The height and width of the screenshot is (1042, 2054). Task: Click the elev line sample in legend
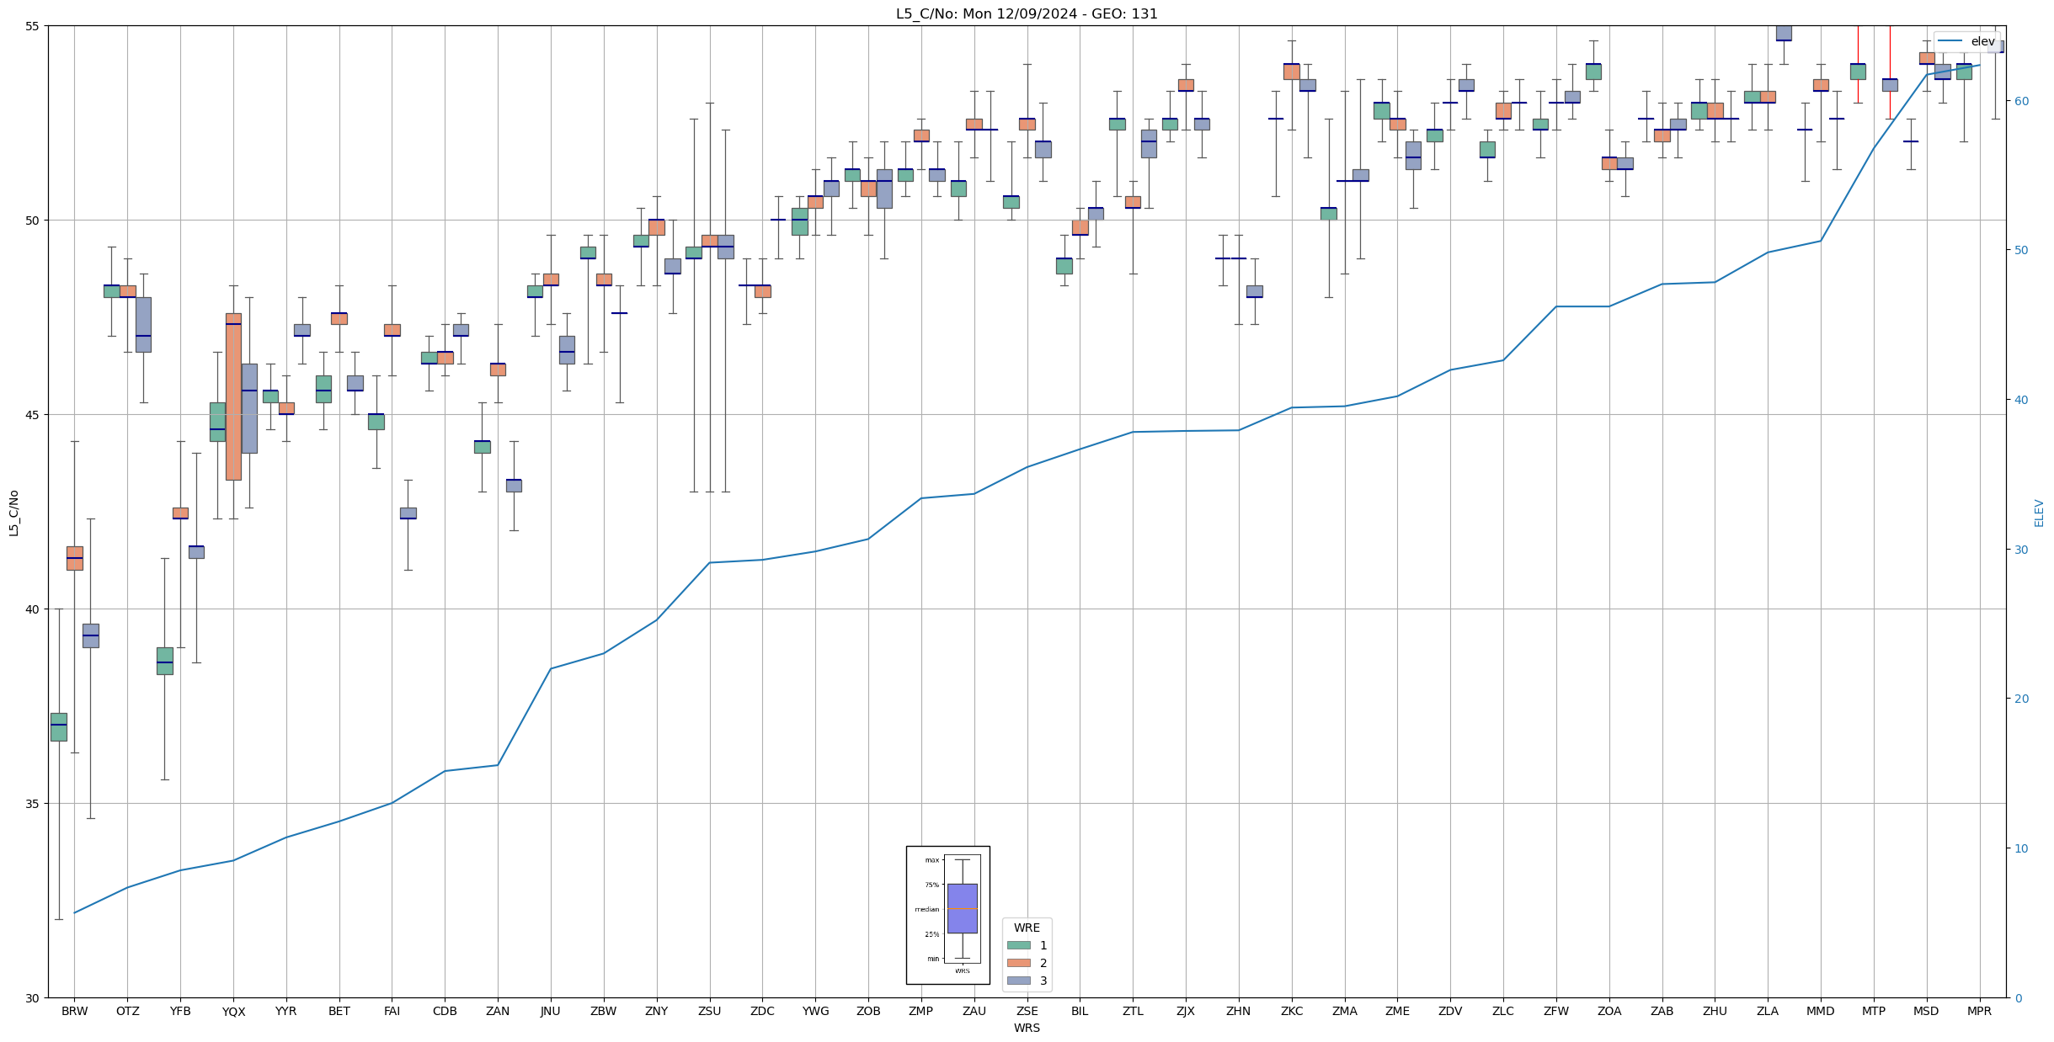(1950, 41)
